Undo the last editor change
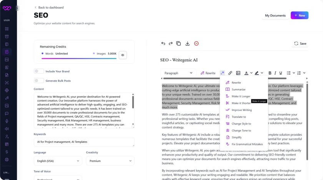323x180 pixels. [163, 43]
